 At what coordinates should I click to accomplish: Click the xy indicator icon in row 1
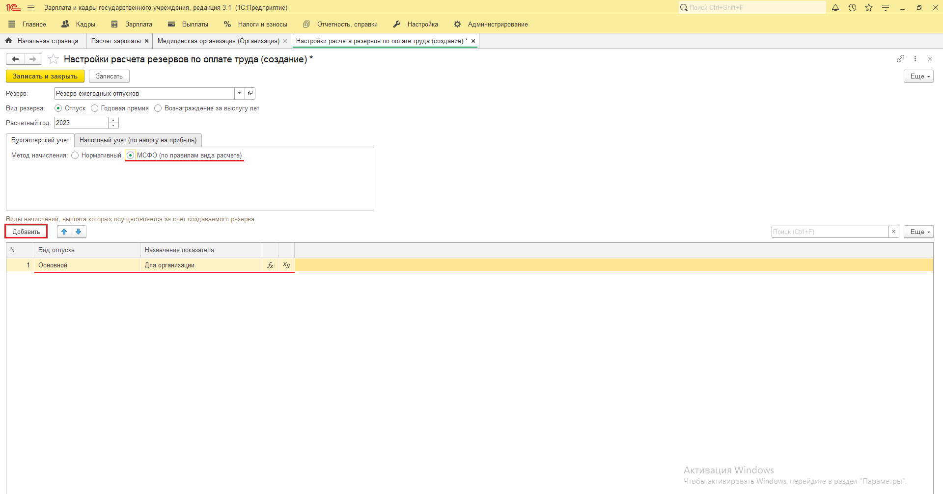coord(286,265)
